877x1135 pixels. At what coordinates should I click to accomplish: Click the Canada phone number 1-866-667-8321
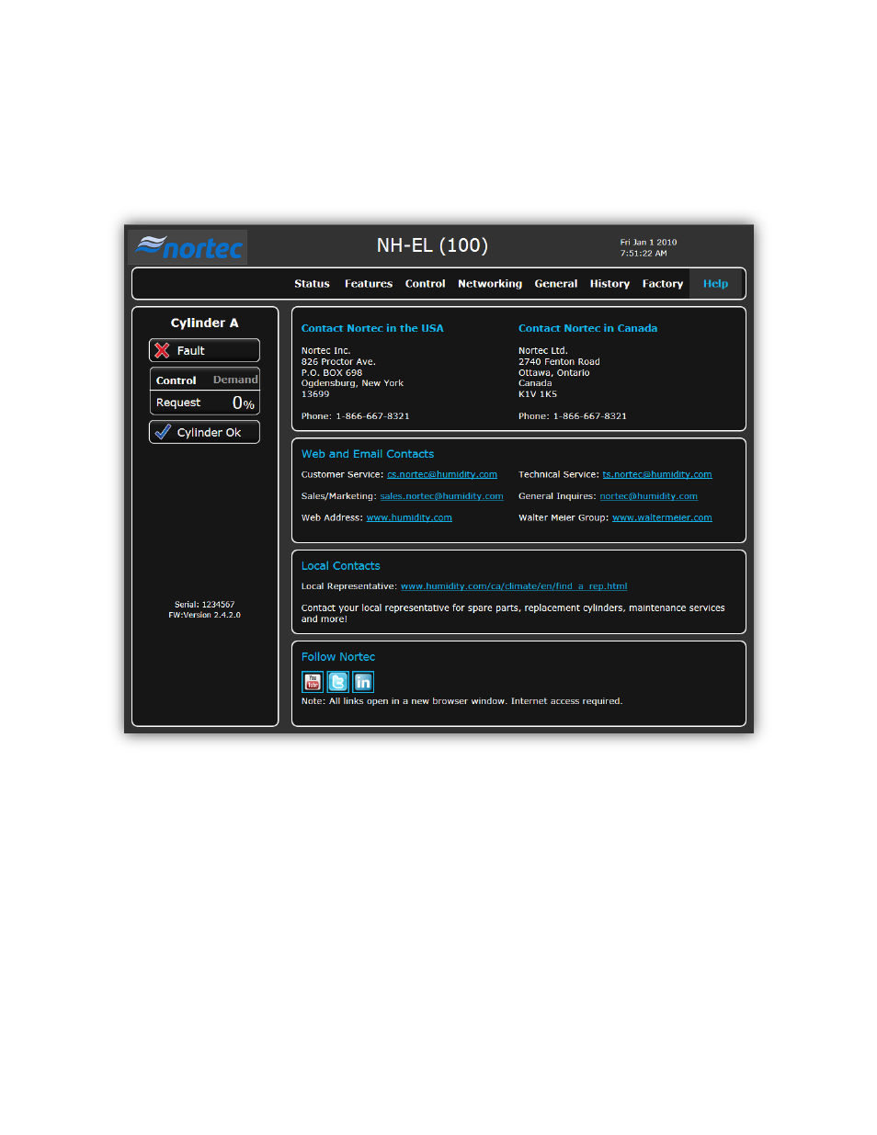pos(589,416)
